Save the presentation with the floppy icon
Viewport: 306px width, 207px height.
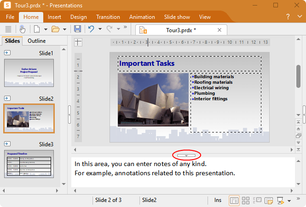tap(77, 29)
